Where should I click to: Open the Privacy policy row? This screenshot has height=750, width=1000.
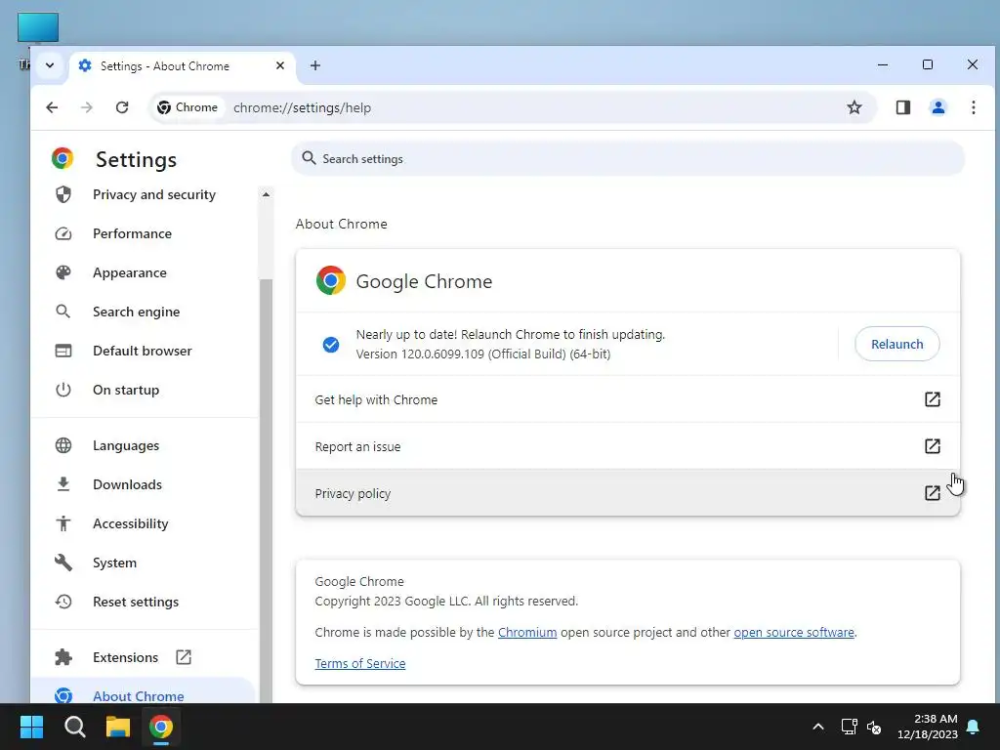tap(628, 493)
